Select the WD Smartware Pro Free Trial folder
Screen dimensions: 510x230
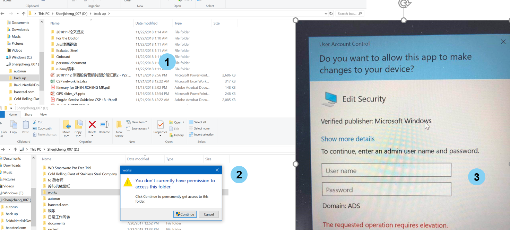click(69, 168)
